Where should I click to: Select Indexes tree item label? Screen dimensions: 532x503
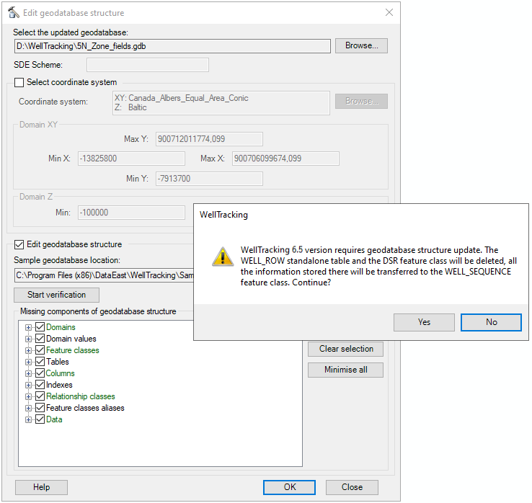(x=59, y=385)
